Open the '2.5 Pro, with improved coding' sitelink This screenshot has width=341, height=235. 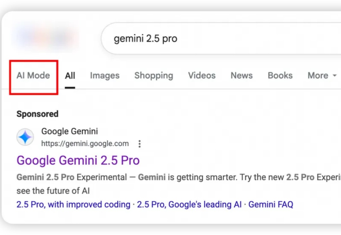[74, 205]
